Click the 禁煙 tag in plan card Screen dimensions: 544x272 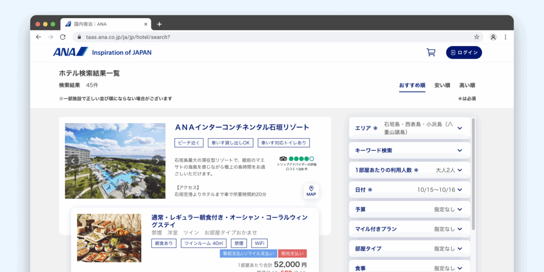point(239,243)
